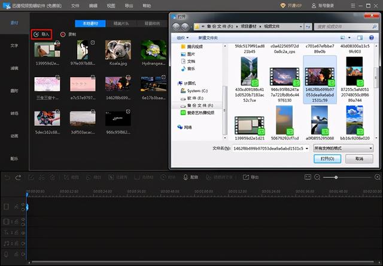Redo the action in timeline toolbar
Image resolution: width=383 pixels, height=266 pixels.
click(x=19, y=177)
